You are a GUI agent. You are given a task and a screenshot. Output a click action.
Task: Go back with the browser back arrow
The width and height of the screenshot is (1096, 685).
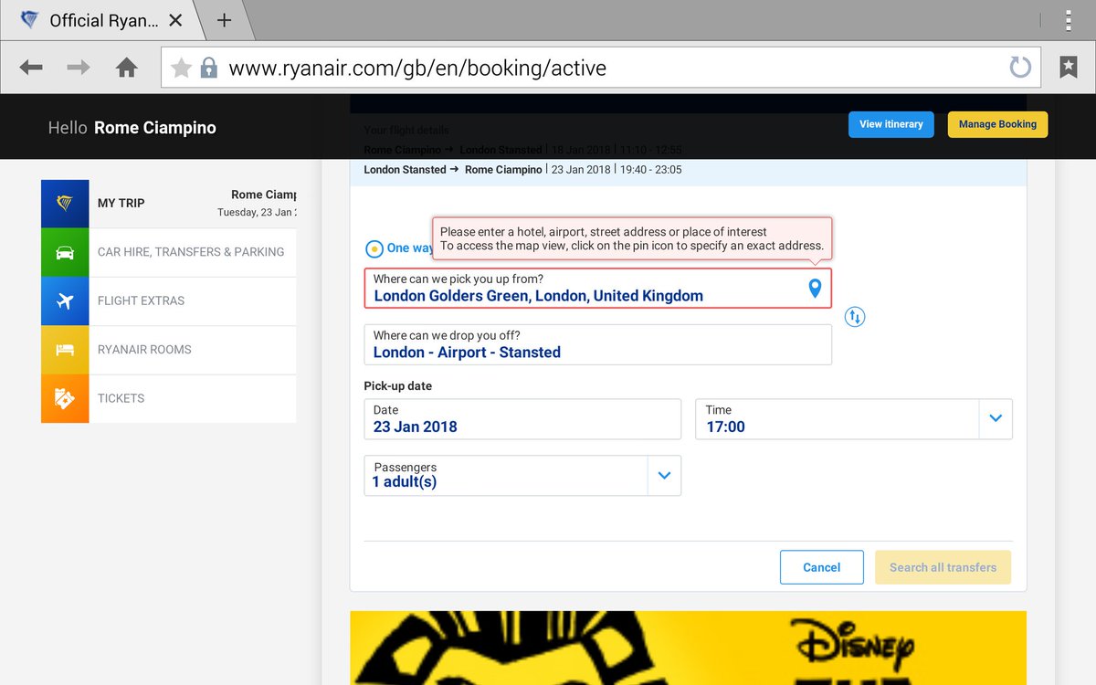click(x=31, y=68)
